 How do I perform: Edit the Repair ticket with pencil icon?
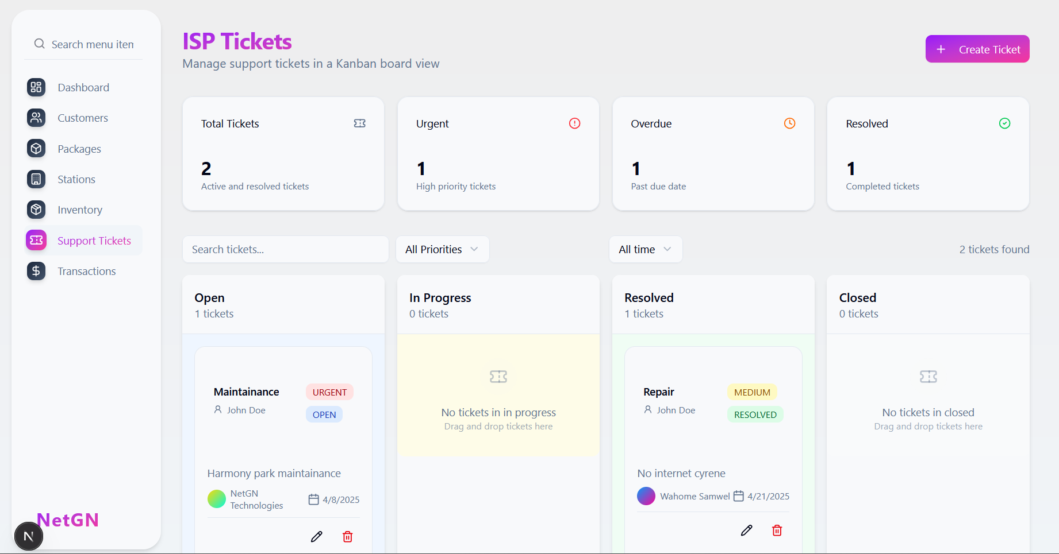(746, 530)
